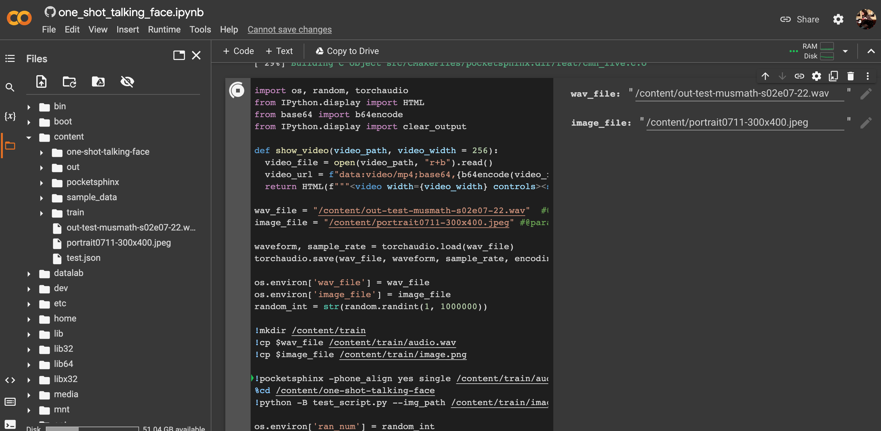The image size is (881, 431).
Task: Click the Disk available space bar
Action: click(x=92, y=428)
